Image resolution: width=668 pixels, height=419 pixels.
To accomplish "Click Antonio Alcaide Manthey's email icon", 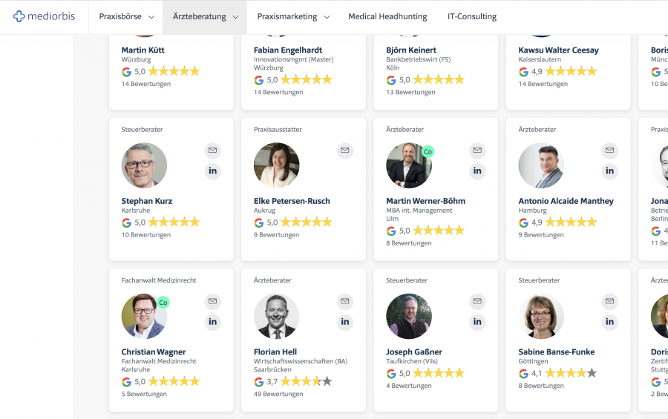I will click(610, 151).
